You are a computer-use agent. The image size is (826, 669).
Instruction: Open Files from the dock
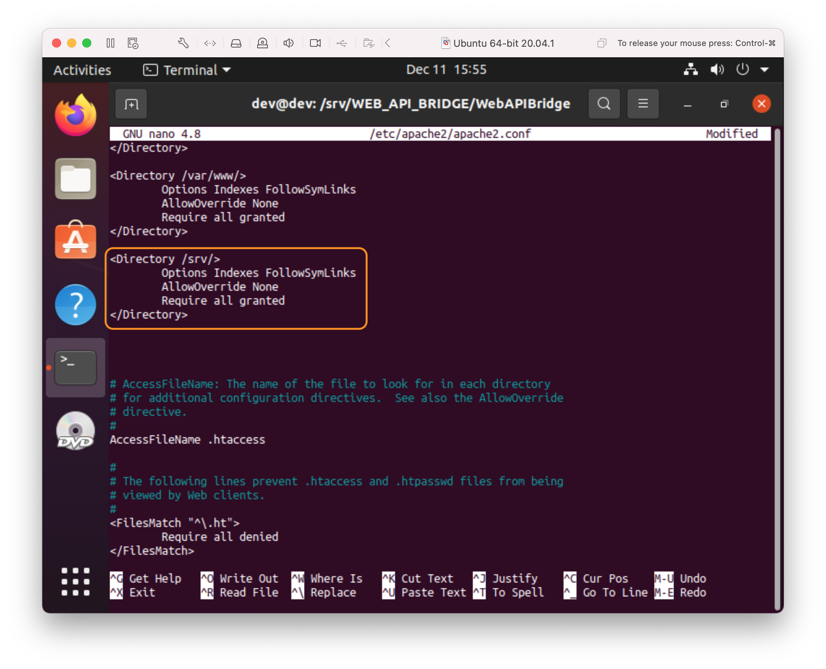click(x=75, y=178)
